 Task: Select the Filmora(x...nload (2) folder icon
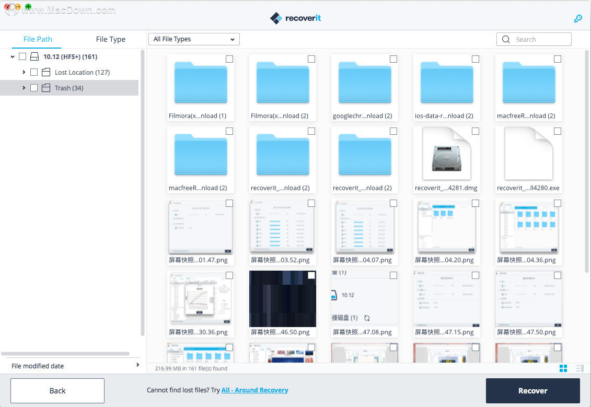click(283, 83)
